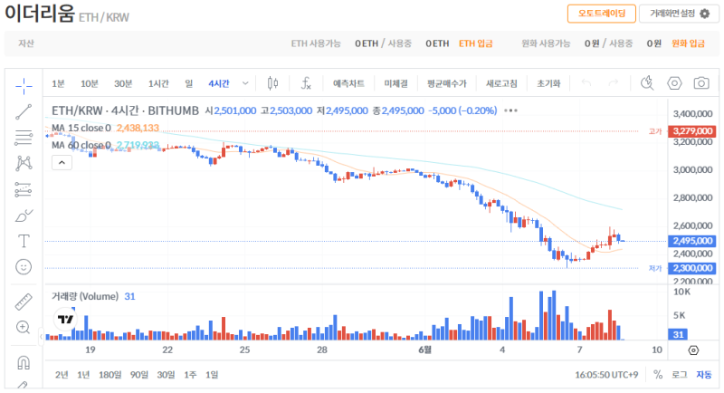
Task: Click the auto trading orange button
Action: pos(602,14)
